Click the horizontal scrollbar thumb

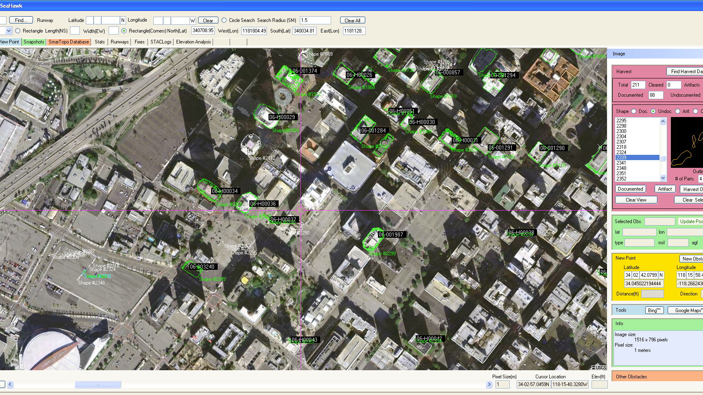[98, 384]
